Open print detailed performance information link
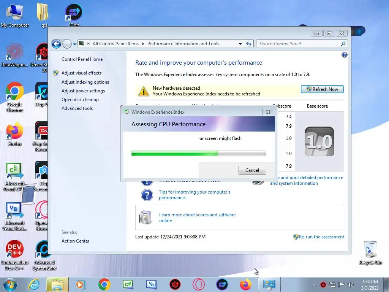The image size is (389, 292). pos(307,180)
